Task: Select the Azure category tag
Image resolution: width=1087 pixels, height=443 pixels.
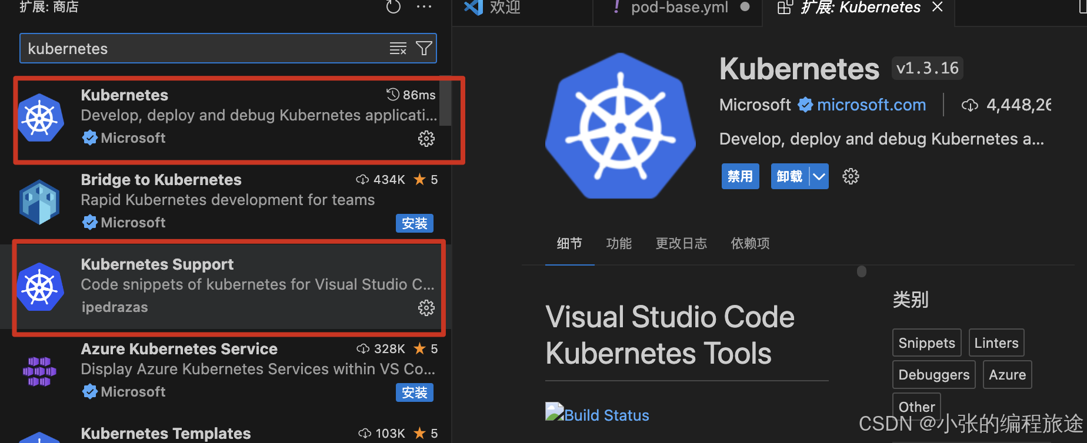Action: pos(1007,374)
